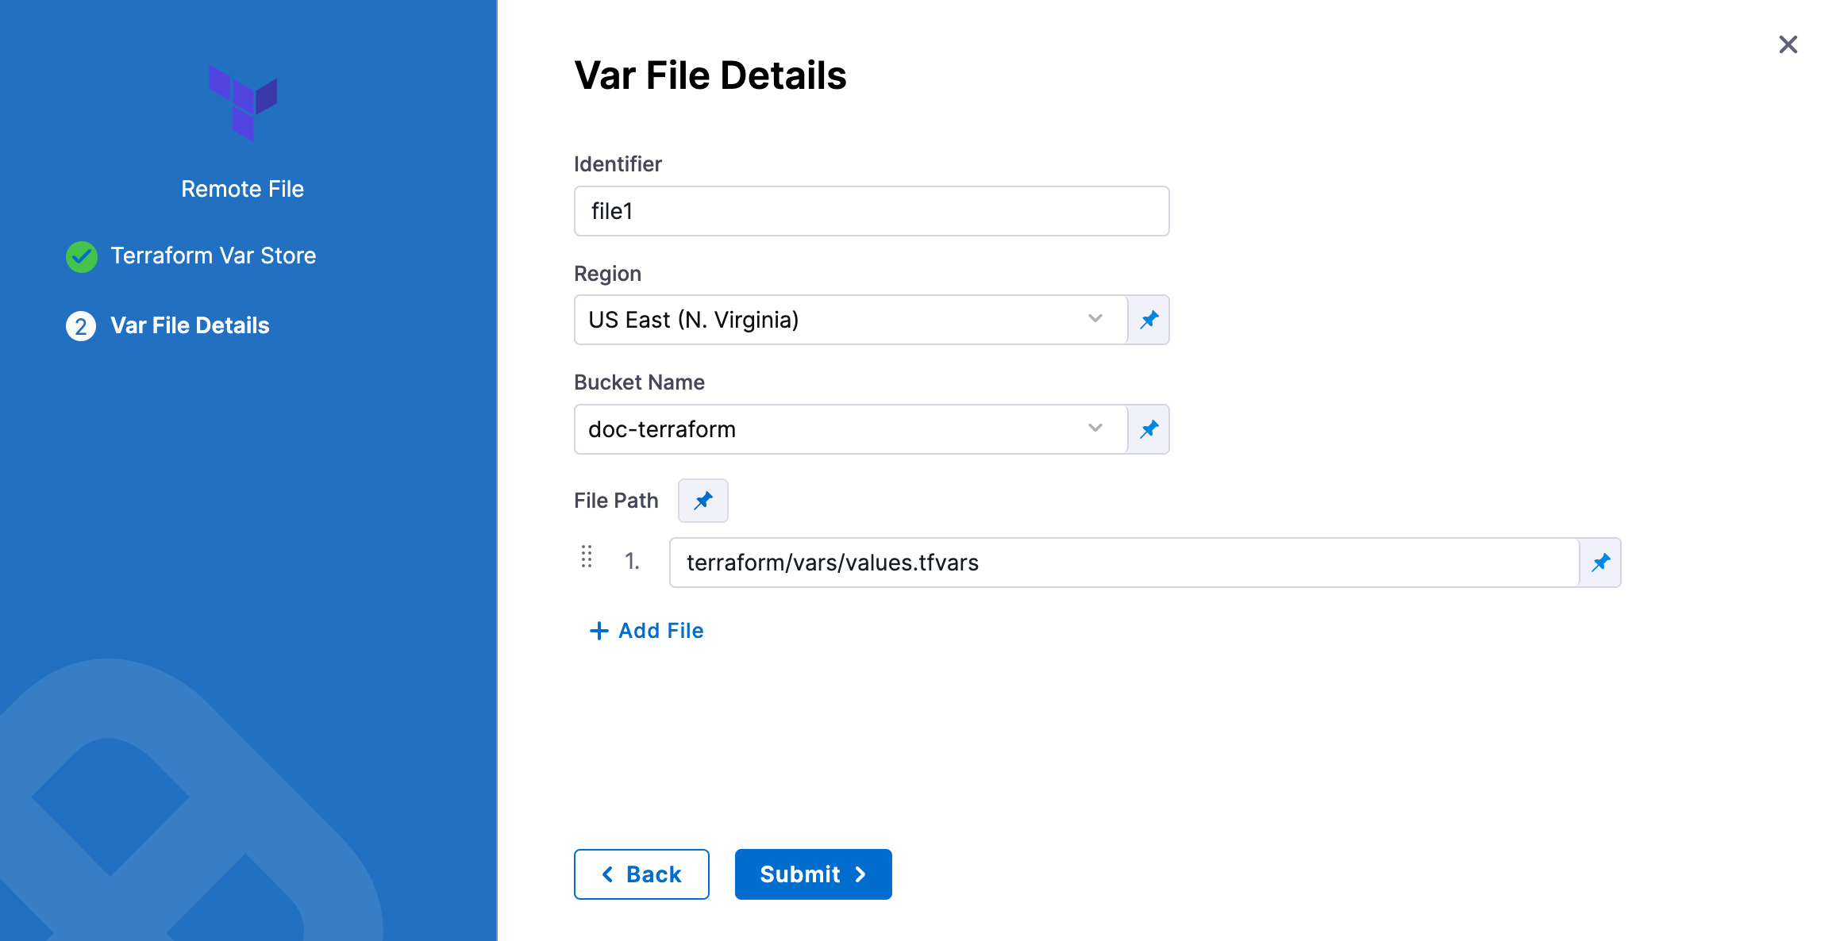Close the Var File Details dialog
Image resolution: width=1840 pixels, height=941 pixels.
[1788, 44]
